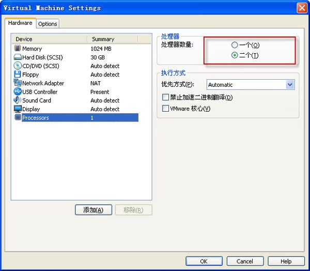Click the Network Adapter icon
The height and width of the screenshot is (271, 310).
pyautogui.click(x=18, y=83)
